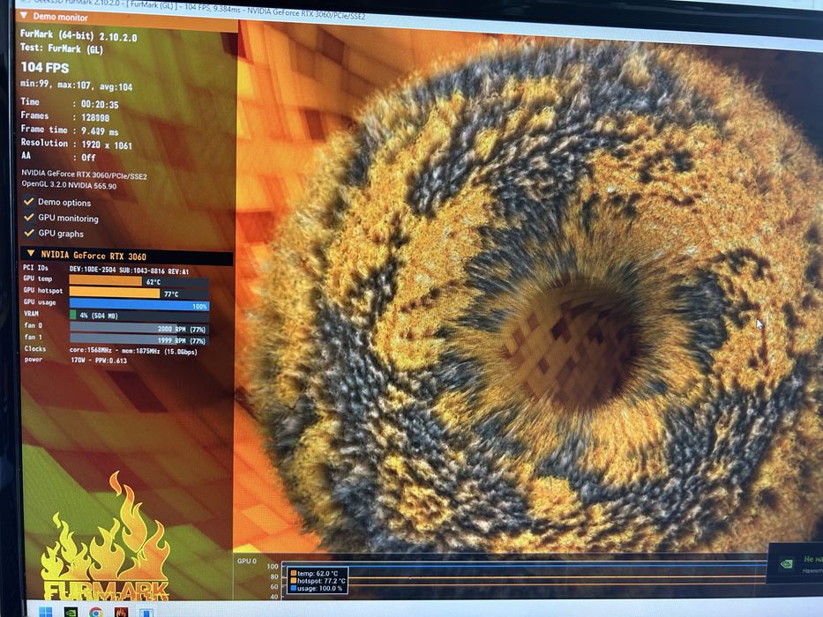823x617 pixels.
Task: Click the fan 0 2000 RPM bar
Action: tap(139, 329)
